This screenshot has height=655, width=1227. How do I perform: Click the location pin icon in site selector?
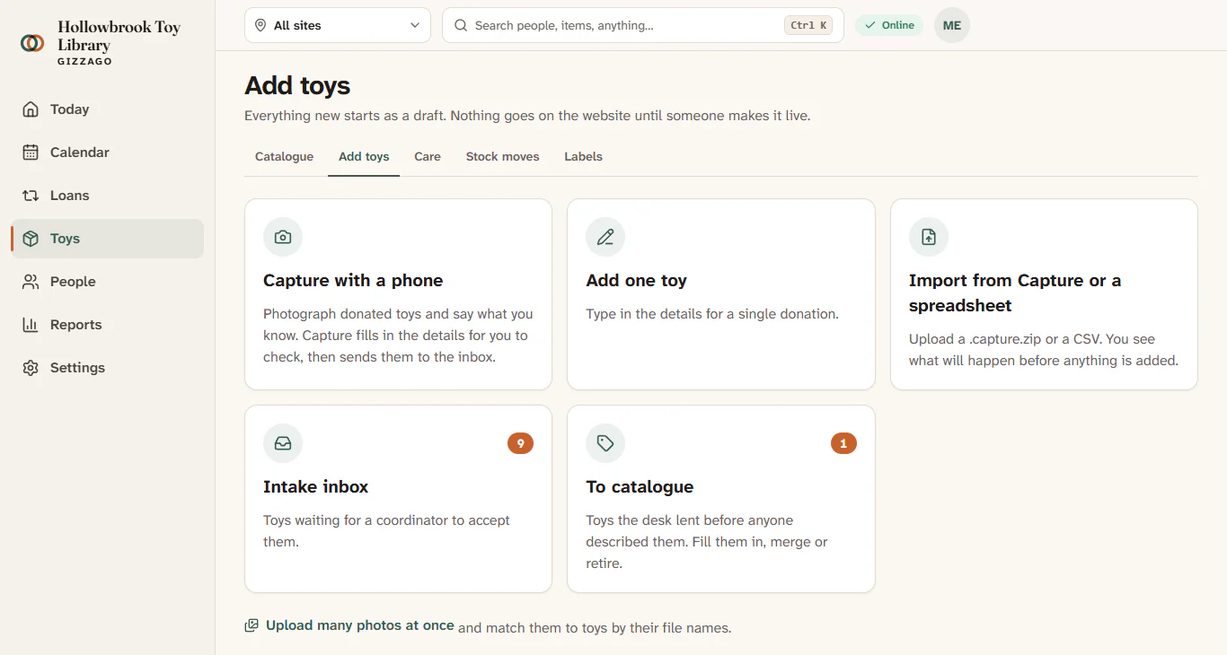260,25
